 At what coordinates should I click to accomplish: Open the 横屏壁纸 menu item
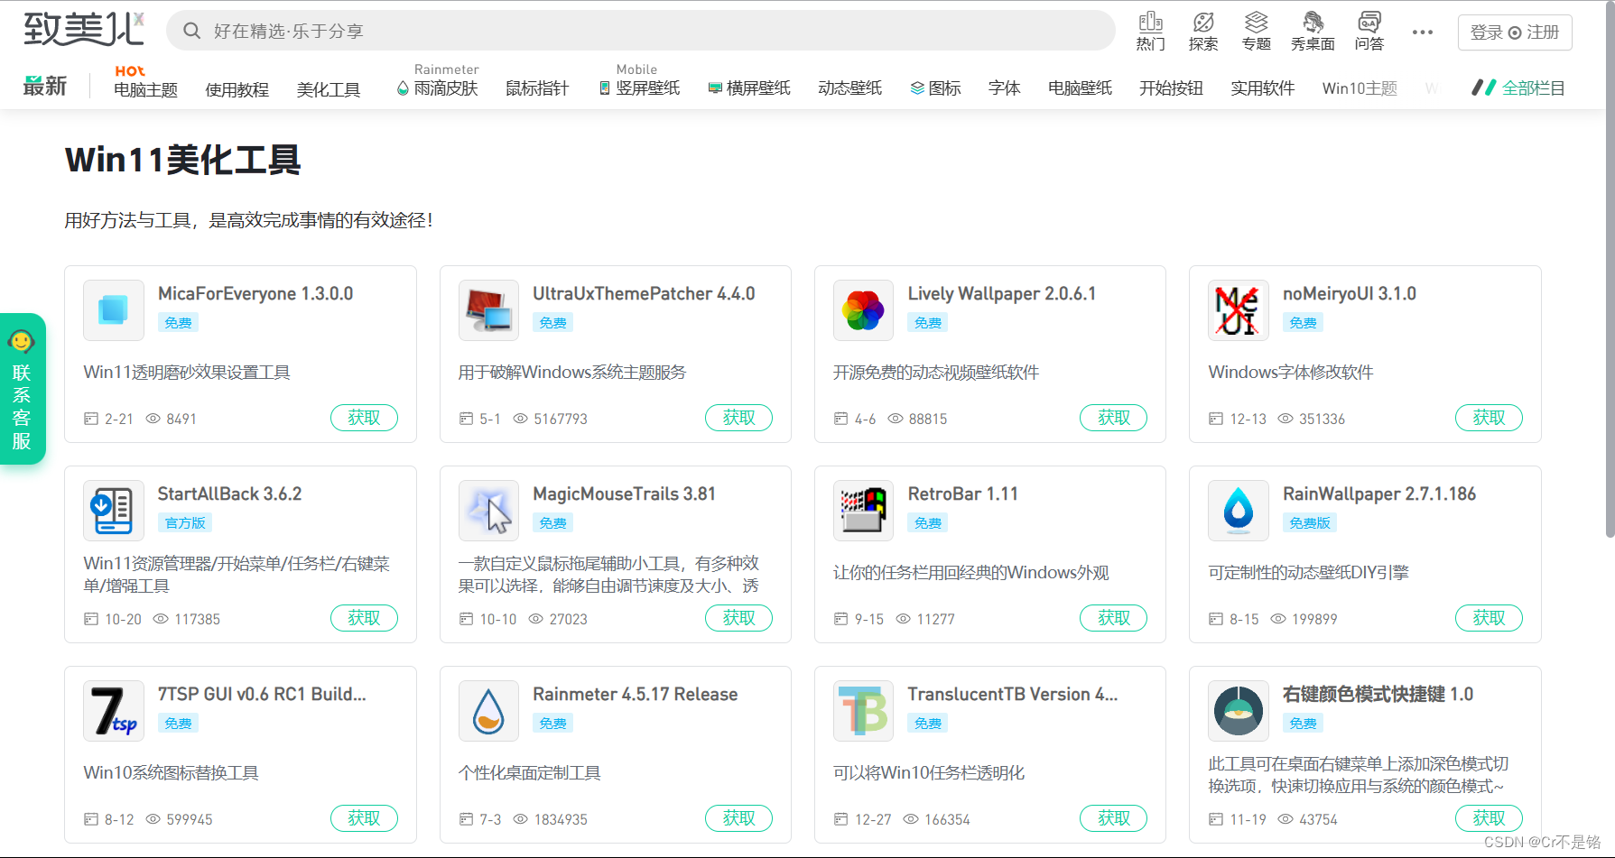pyautogui.click(x=749, y=88)
